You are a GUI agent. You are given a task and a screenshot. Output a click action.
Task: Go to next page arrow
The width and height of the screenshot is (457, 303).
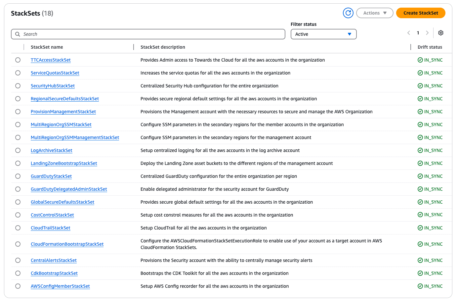(x=427, y=33)
